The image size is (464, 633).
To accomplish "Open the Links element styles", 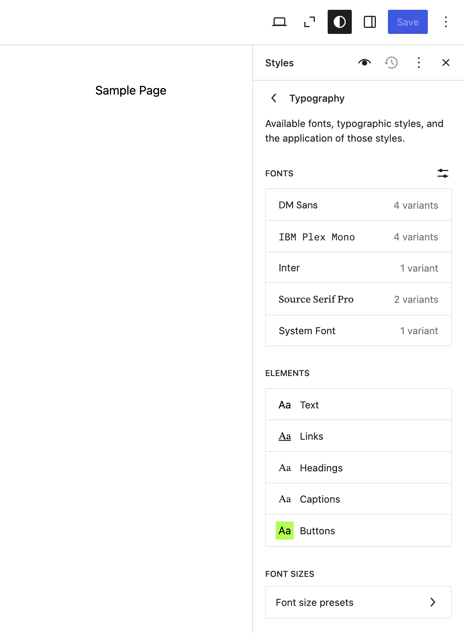I will point(358,436).
